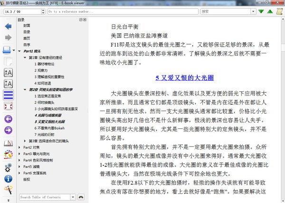Click the page scrollbar up arrow
The height and width of the screenshot is (203, 285).
click(x=283, y=19)
